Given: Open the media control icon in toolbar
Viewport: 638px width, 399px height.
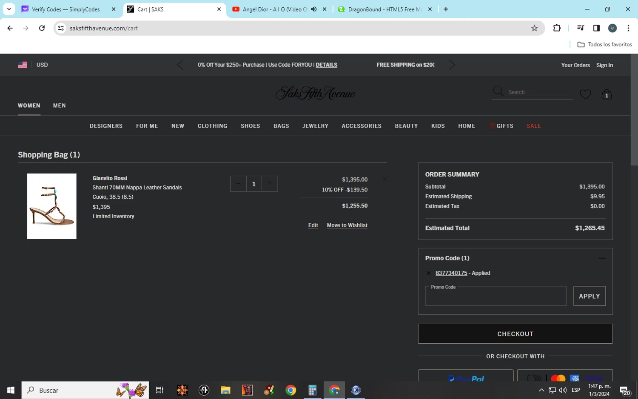Looking at the screenshot, I should coord(581,28).
